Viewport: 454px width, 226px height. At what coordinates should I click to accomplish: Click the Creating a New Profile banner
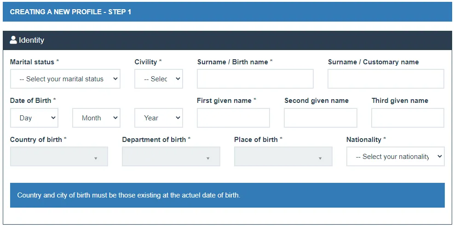pyautogui.click(x=227, y=12)
